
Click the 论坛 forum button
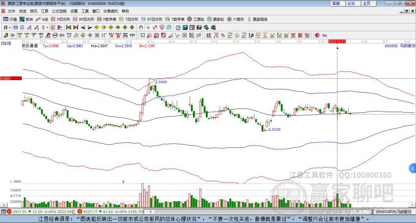point(354,3)
